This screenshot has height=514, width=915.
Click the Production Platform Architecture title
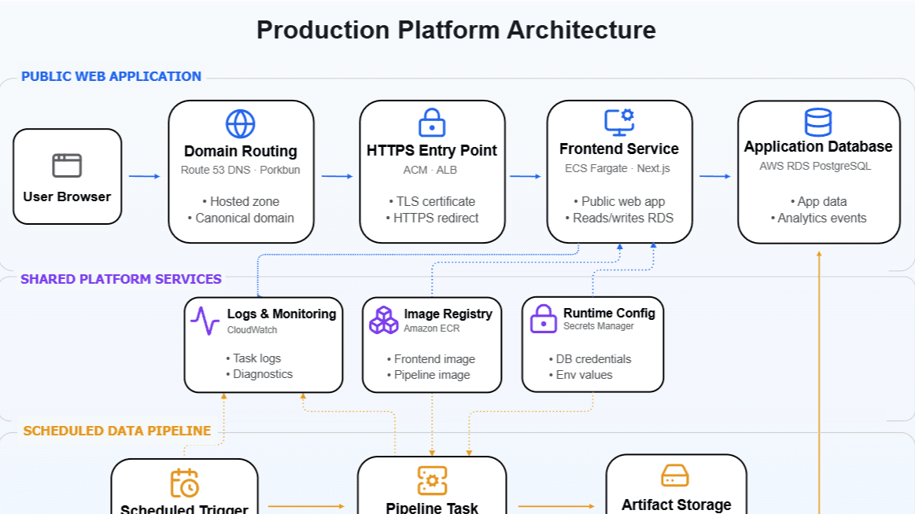(x=456, y=30)
